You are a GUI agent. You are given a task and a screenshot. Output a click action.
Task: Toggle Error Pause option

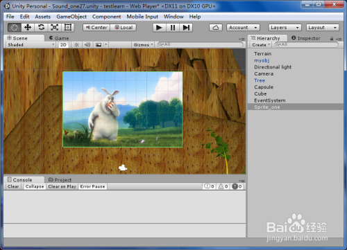click(92, 186)
